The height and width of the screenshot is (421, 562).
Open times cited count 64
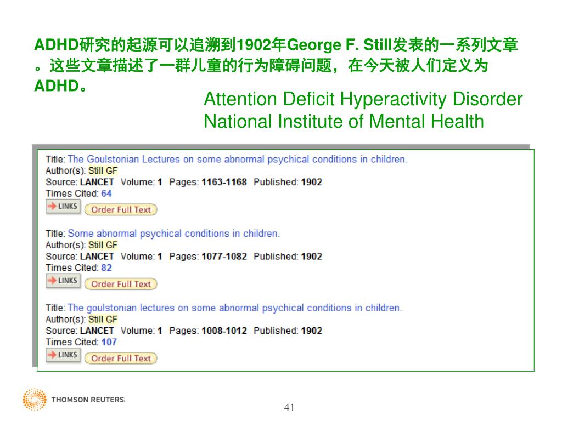pyautogui.click(x=106, y=194)
